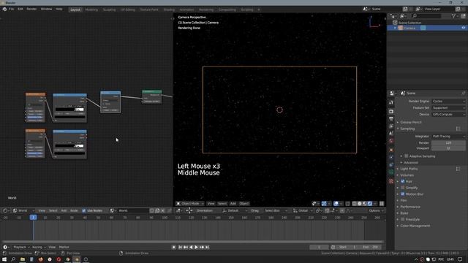Open the Feature Set dropdown
468x263 pixels.
coord(448,107)
